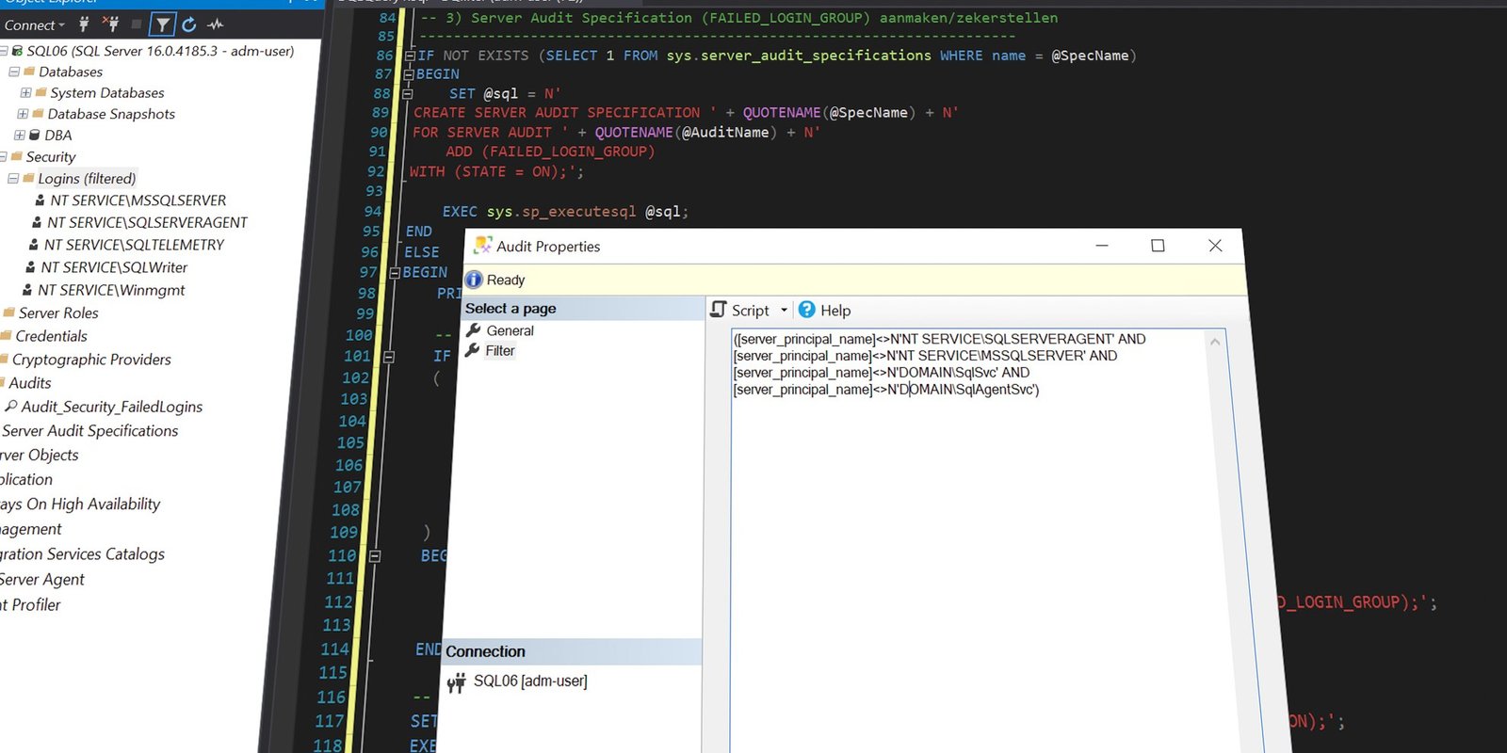Select the NT SERVICE\SQLTELEMETRY login
Image resolution: width=1507 pixels, height=753 pixels.
coord(134,245)
